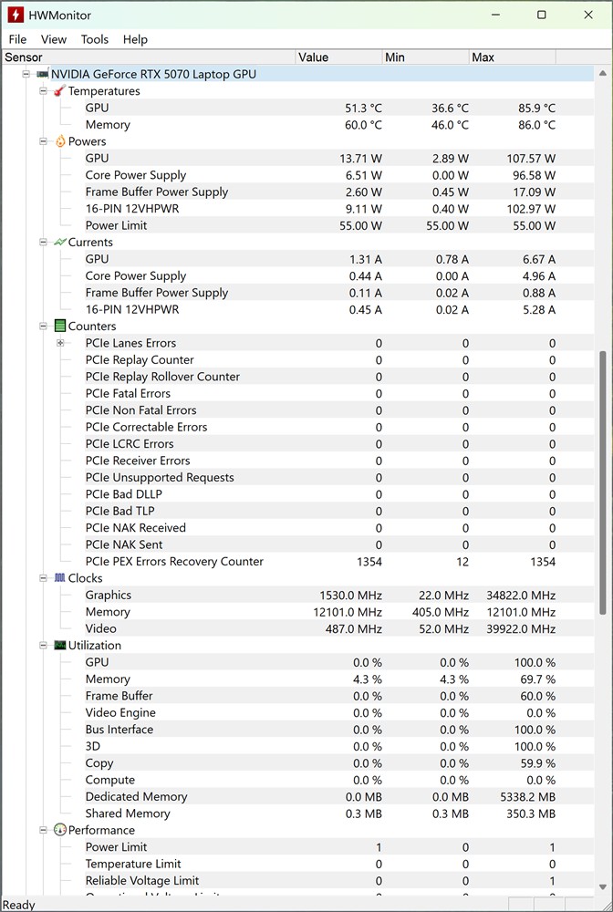Click the HWMonitor lightning app icon

coord(16,16)
